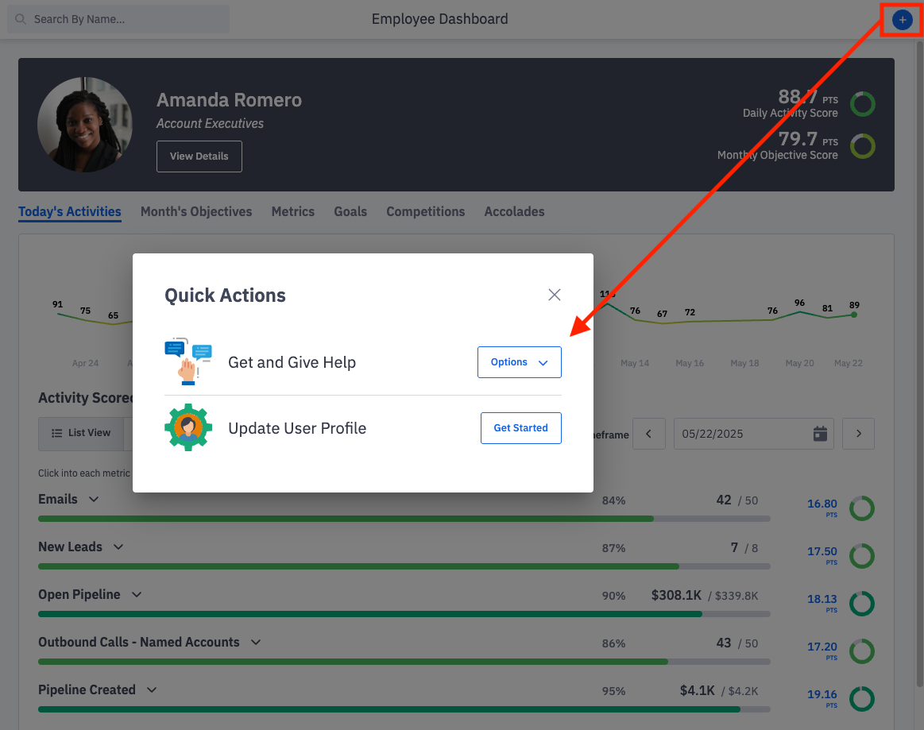Click the New Leads progress bar

click(x=404, y=566)
